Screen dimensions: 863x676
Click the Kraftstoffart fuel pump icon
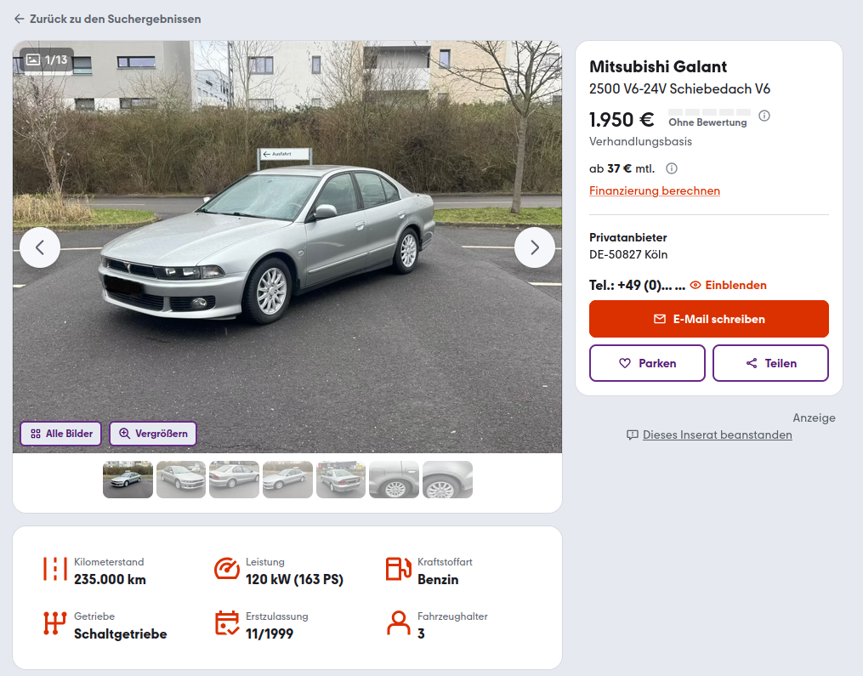(x=399, y=569)
